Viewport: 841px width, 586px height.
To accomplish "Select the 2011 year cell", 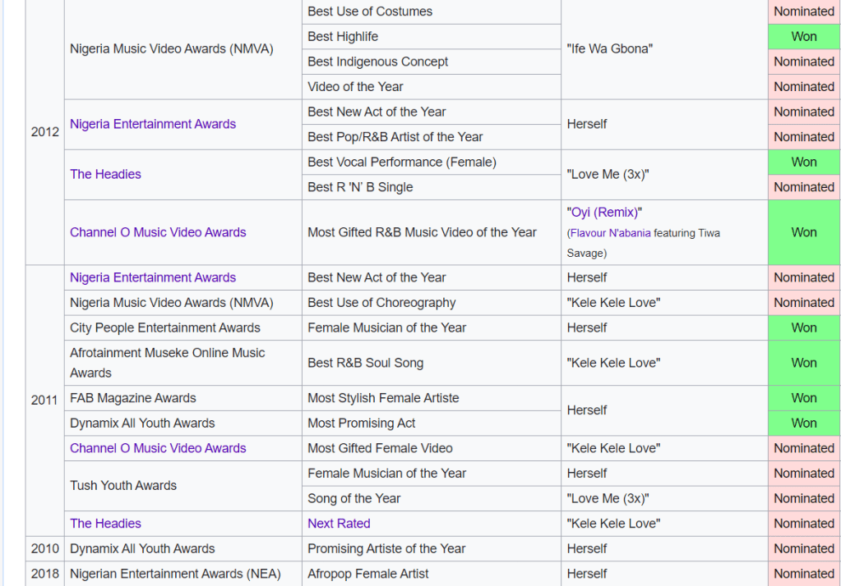I will click(x=45, y=401).
